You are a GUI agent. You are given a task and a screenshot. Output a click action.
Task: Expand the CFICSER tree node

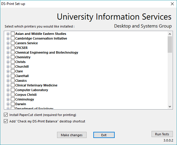pyautogui.click(x=8, y=48)
